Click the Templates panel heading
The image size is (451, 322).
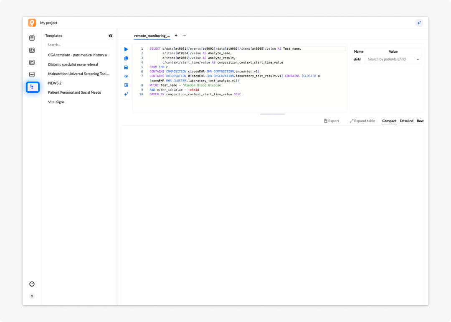coord(53,36)
